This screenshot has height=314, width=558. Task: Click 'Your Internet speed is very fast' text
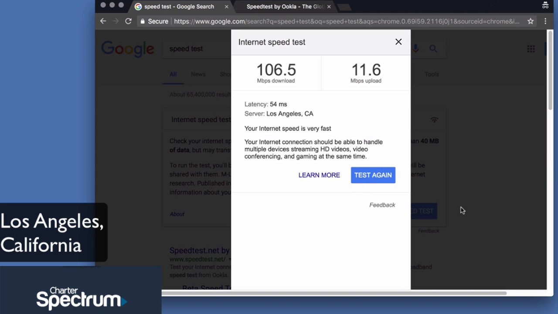288,129
